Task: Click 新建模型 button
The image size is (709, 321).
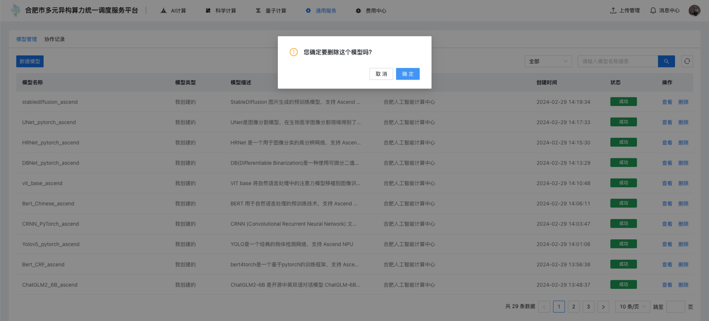Action: click(x=30, y=61)
